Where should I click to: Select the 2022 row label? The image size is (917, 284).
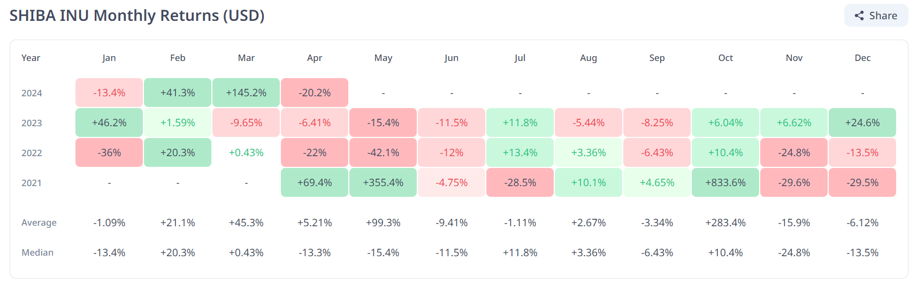click(32, 153)
